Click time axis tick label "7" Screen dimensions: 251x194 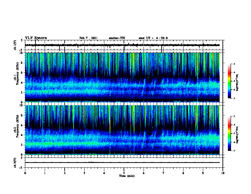click(x=164, y=173)
